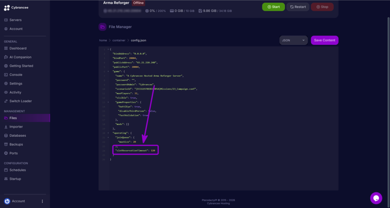Click the "maxPlayers": 32 line

[x=127, y=93]
